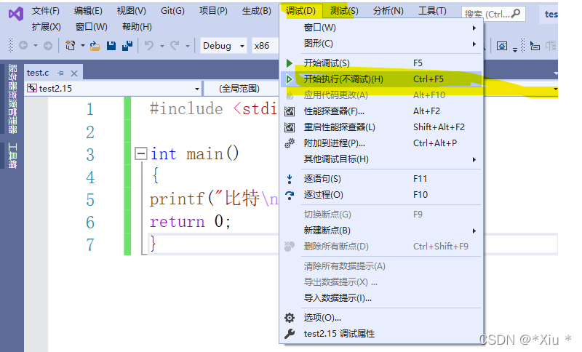This screenshot has width=582, height=352.
Task: Expand the 图形(C) submenu
Action: click(474, 44)
